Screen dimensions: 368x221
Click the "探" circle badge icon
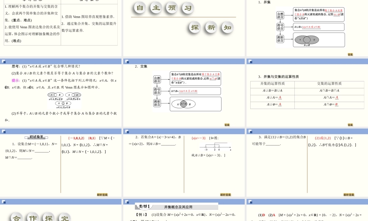[194, 28]
